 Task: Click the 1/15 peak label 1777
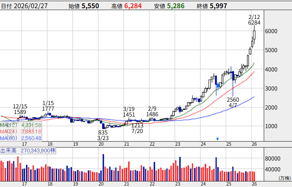click(48, 108)
